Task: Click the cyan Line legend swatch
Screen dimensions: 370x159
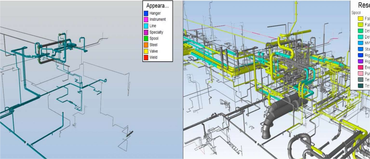Action: click(x=146, y=26)
